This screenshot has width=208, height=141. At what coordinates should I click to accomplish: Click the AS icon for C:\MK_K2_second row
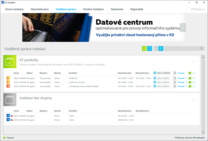click(8, 82)
